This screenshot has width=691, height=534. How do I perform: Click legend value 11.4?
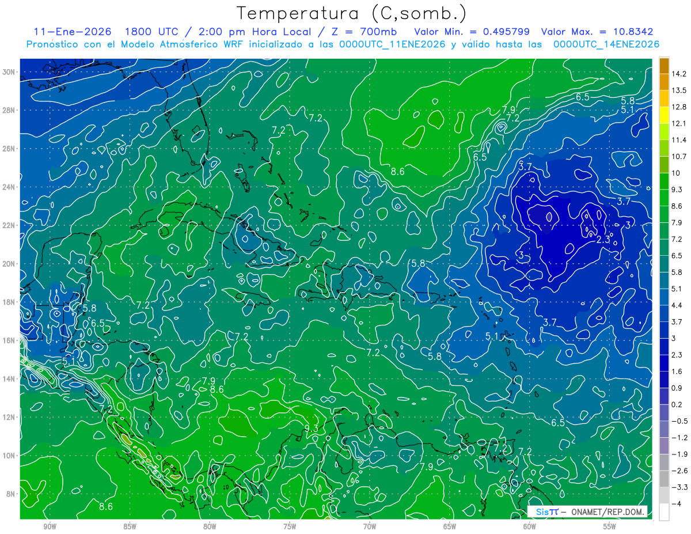pyautogui.click(x=680, y=140)
